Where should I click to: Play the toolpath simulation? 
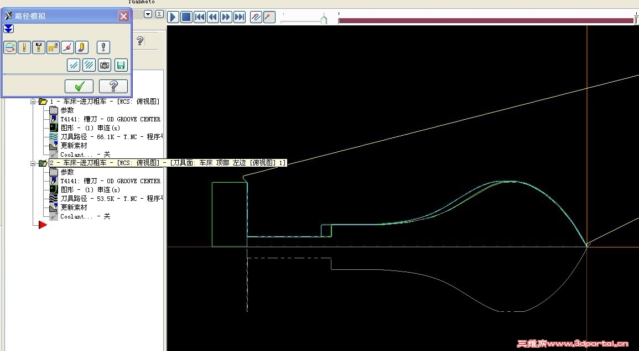coord(173,17)
